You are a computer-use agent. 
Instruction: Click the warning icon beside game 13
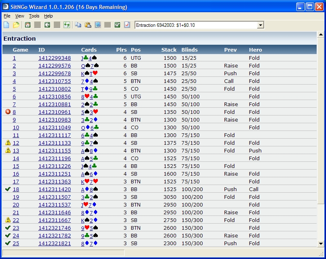click(x=8, y=150)
